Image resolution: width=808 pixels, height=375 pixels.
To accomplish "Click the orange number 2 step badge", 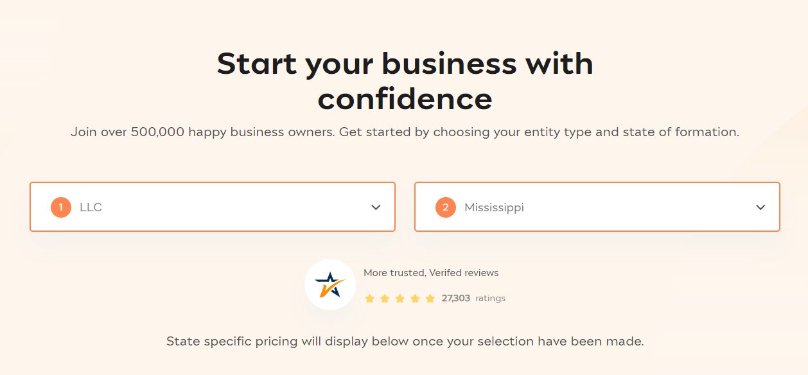I will click(446, 207).
